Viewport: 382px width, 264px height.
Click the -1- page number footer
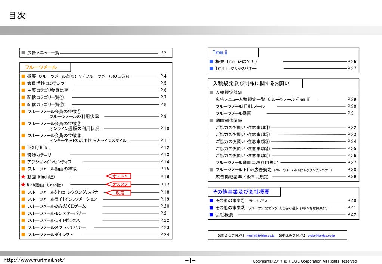[190, 261]
